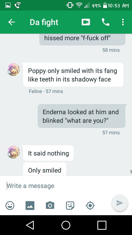Viewport: 132px width, 235px height.
Task: Open the emoji picker
Action: (x=10, y=205)
